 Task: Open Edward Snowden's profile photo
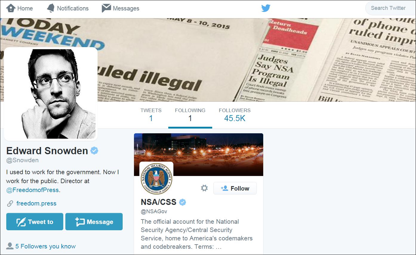click(x=51, y=94)
